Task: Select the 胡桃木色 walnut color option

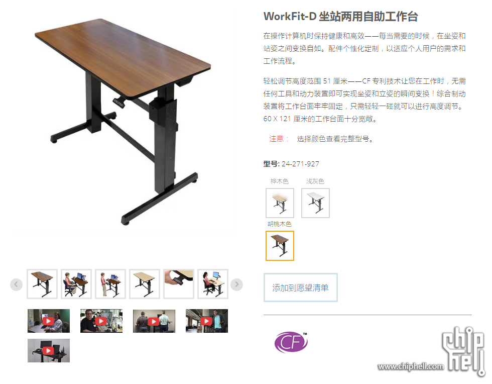Action: [x=280, y=246]
